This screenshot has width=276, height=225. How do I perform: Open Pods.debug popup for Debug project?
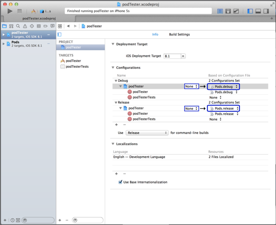(223, 86)
